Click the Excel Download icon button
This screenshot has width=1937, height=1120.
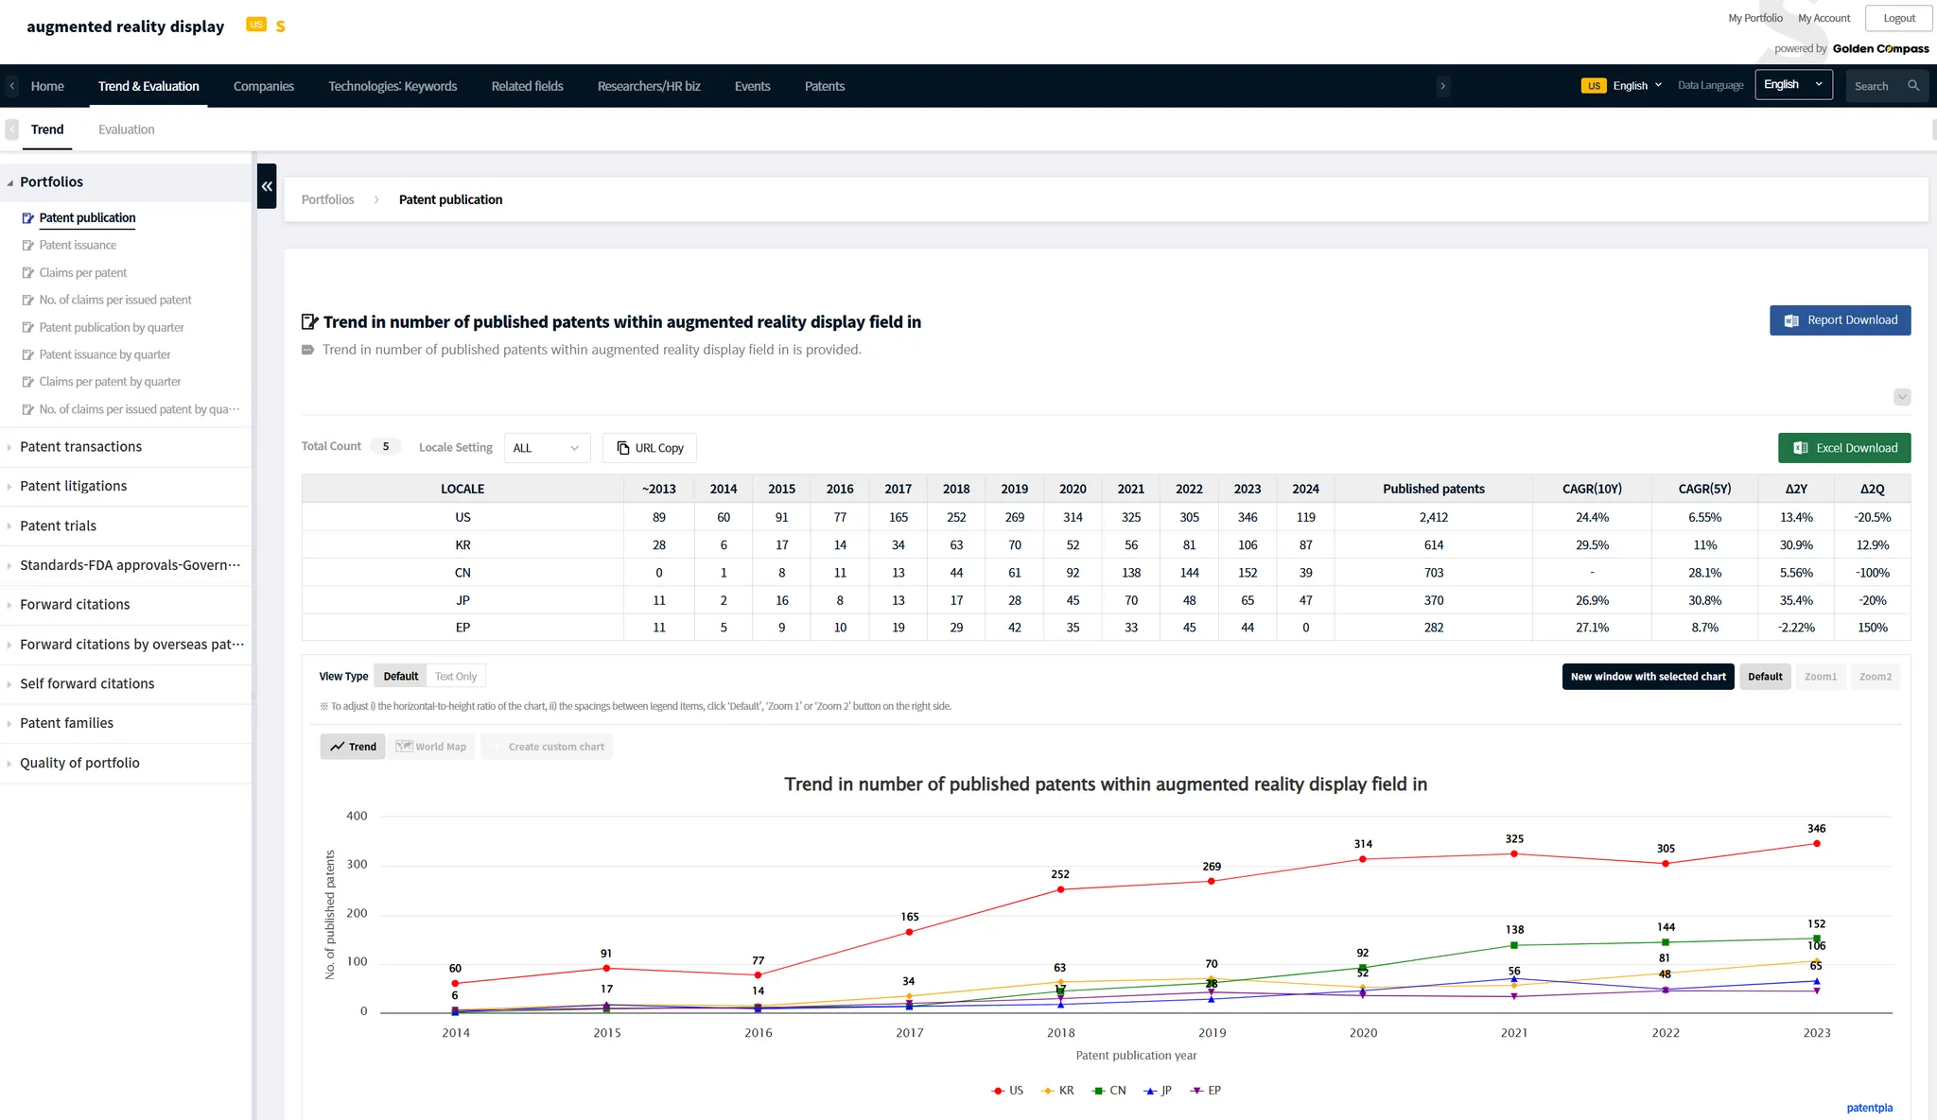[1801, 448]
